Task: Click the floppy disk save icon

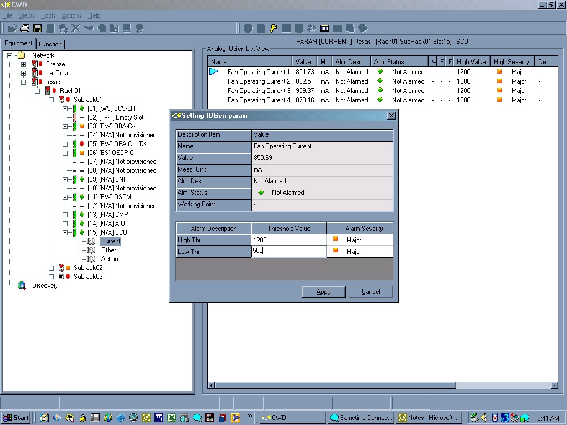Action: coord(37,28)
